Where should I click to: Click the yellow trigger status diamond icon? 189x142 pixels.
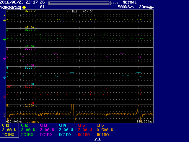24,7
